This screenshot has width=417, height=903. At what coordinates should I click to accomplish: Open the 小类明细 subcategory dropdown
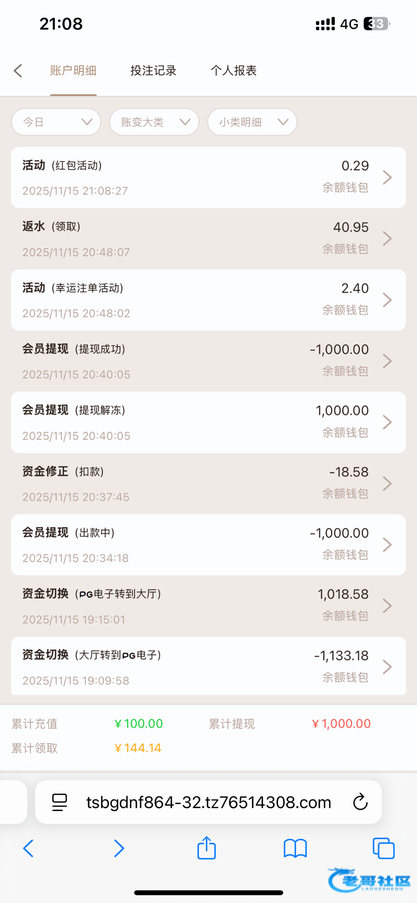252,122
